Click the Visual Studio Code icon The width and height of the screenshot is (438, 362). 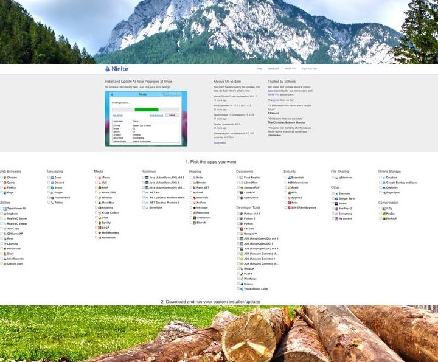(x=242, y=289)
